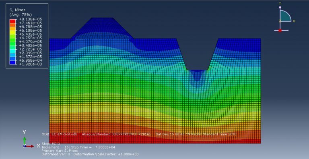Click the 'Deformed Var: U' scale factor line
Viewport: 309px width, 159px height.
click(90, 154)
